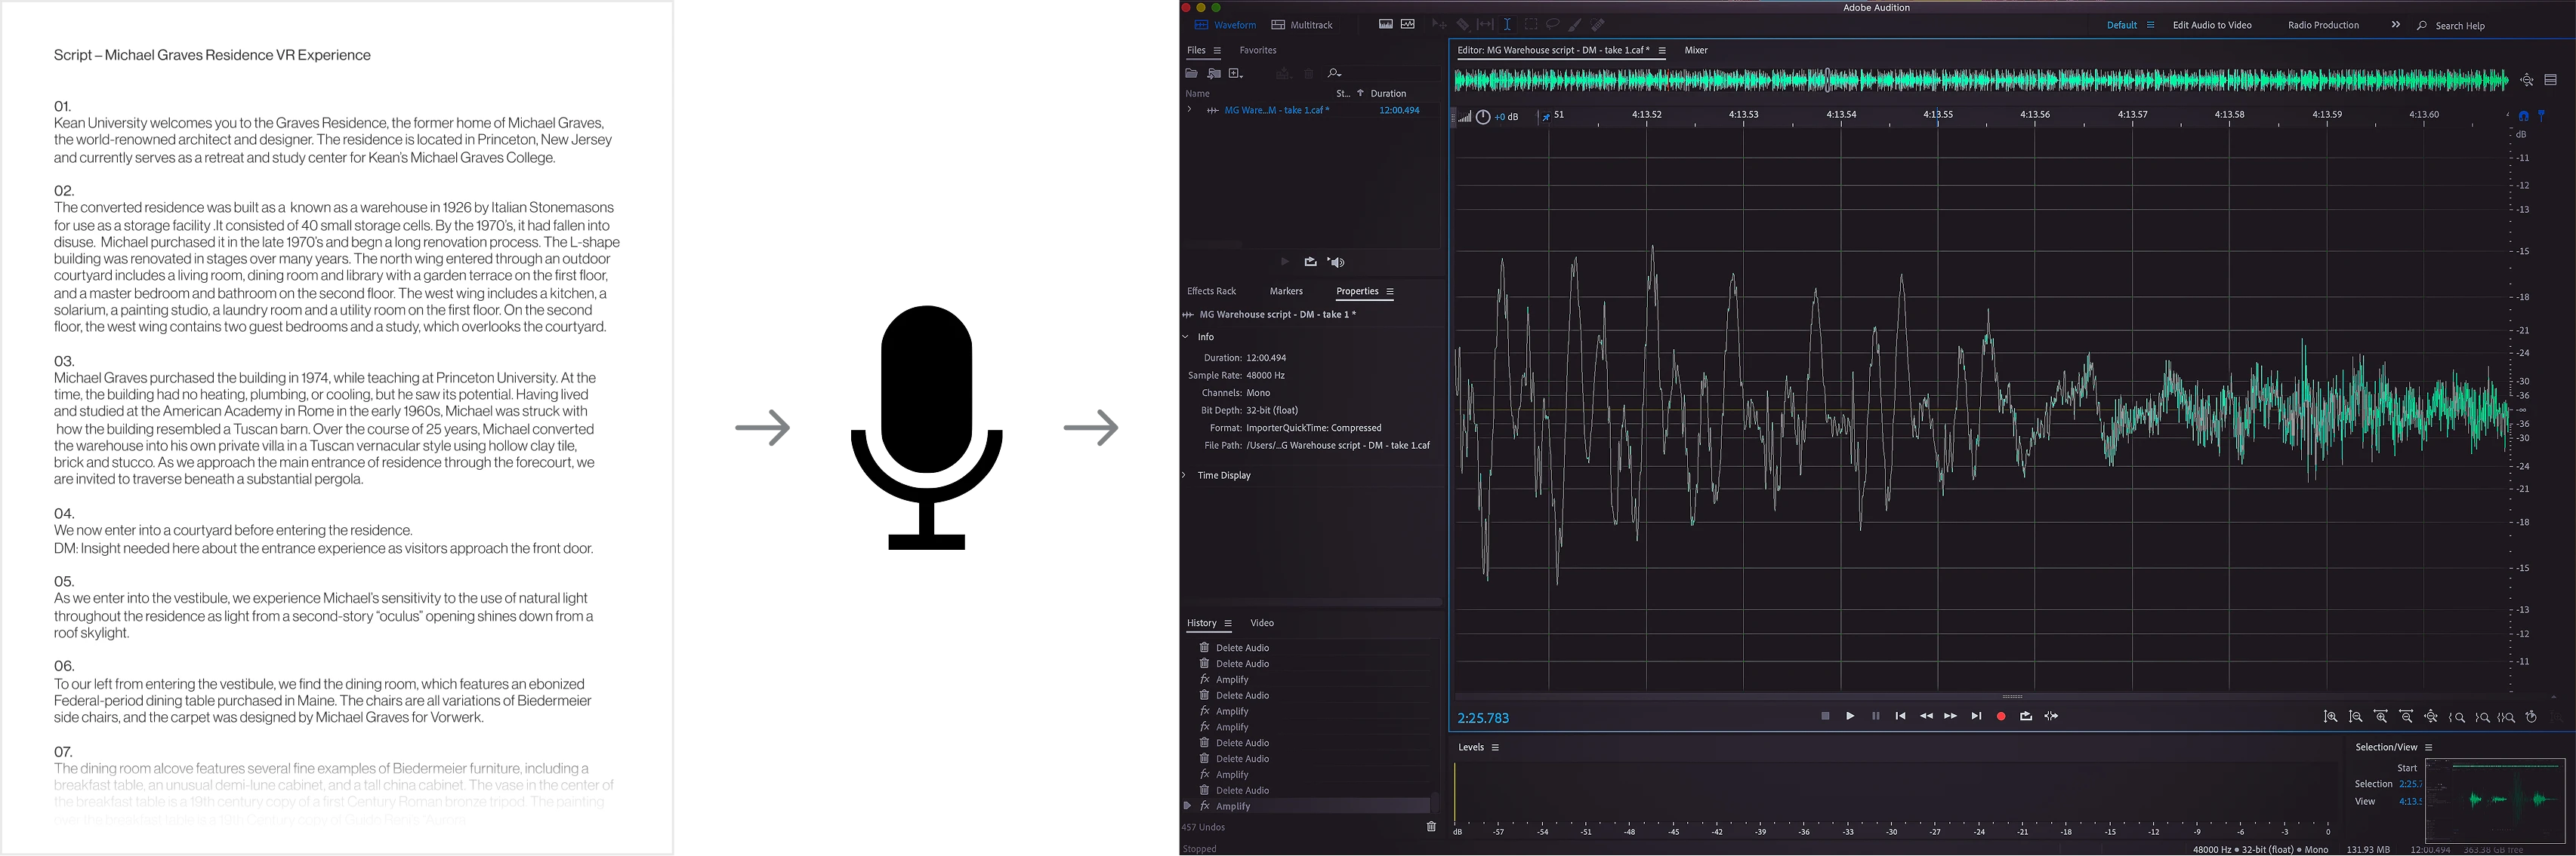Open the Files panel menu
Image resolution: width=2576 pixels, height=856 pixels.
click(x=1217, y=50)
